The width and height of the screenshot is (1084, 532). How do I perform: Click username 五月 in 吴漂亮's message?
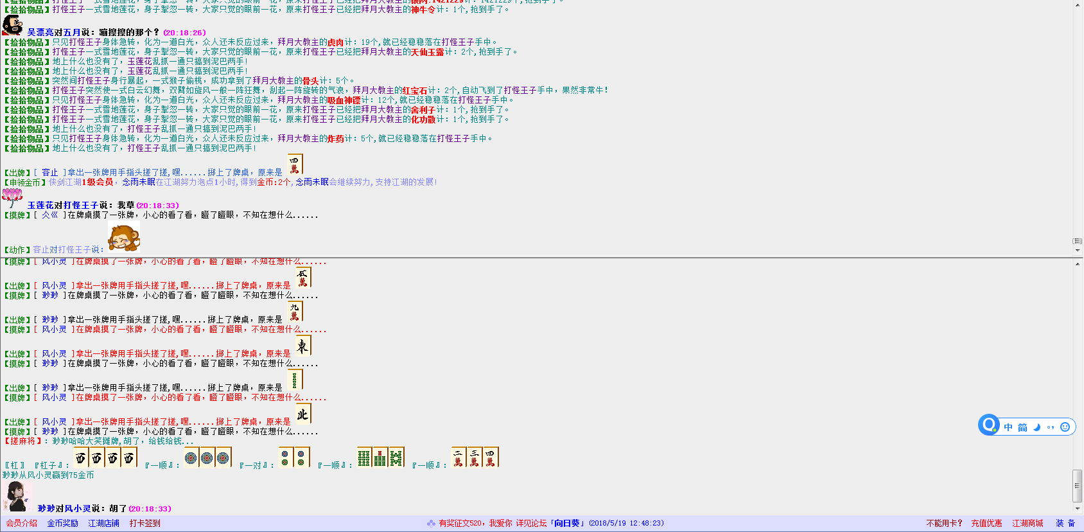pyautogui.click(x=72, y=32)
